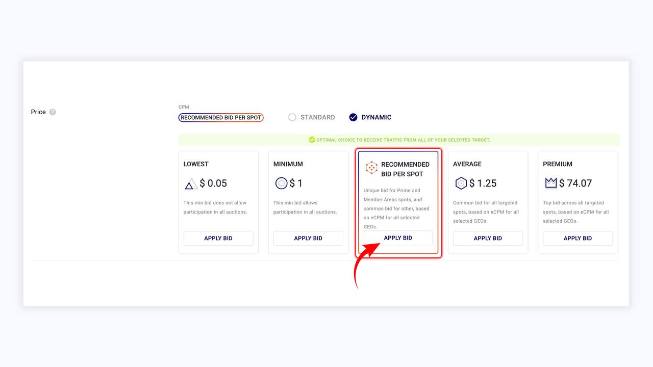Viewport: 653px width, 367px height.
Task: Click the Recommended Bid Per Spot pill
Action: (x=221, y=117)
